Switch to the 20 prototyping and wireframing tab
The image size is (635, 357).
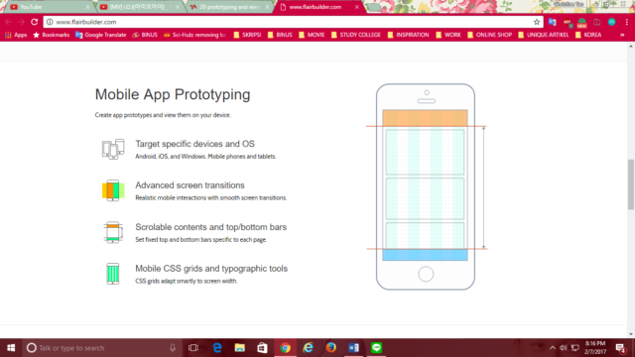pyautogui.click(x=229, y=7)
